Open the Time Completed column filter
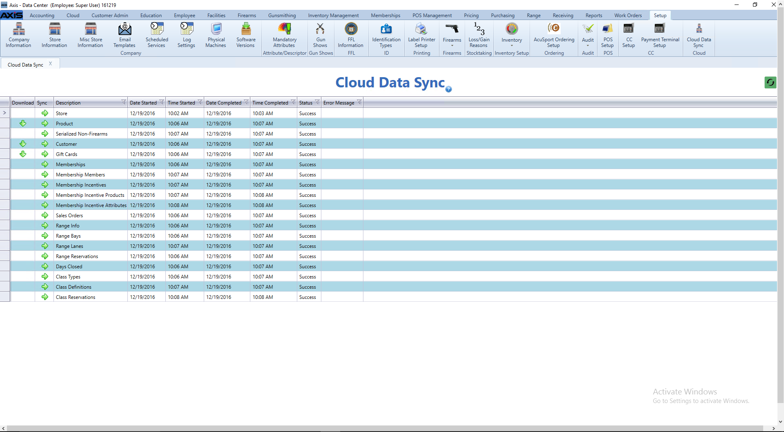This screenshot has width=784, height=432. pos(293,102)
